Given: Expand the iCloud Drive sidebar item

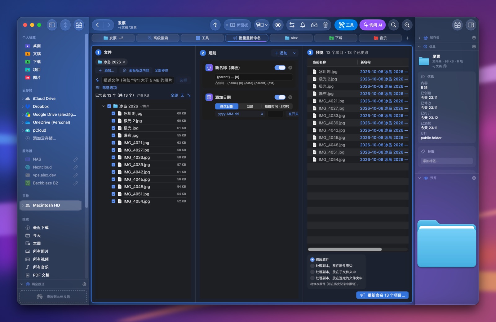Looking at the screenshot, I should click(23, 99).
